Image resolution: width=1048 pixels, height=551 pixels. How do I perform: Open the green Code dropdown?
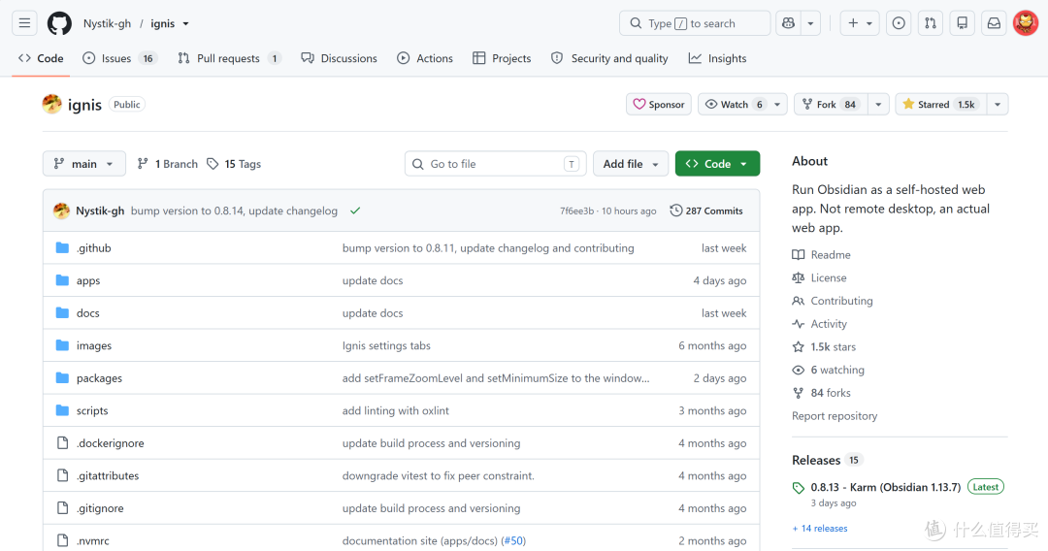717,164
